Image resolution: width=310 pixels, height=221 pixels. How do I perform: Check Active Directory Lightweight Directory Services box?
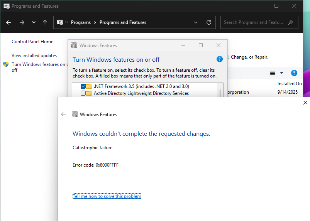tap(83, 93)
